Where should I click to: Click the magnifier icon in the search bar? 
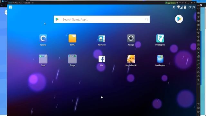(147, 19)
